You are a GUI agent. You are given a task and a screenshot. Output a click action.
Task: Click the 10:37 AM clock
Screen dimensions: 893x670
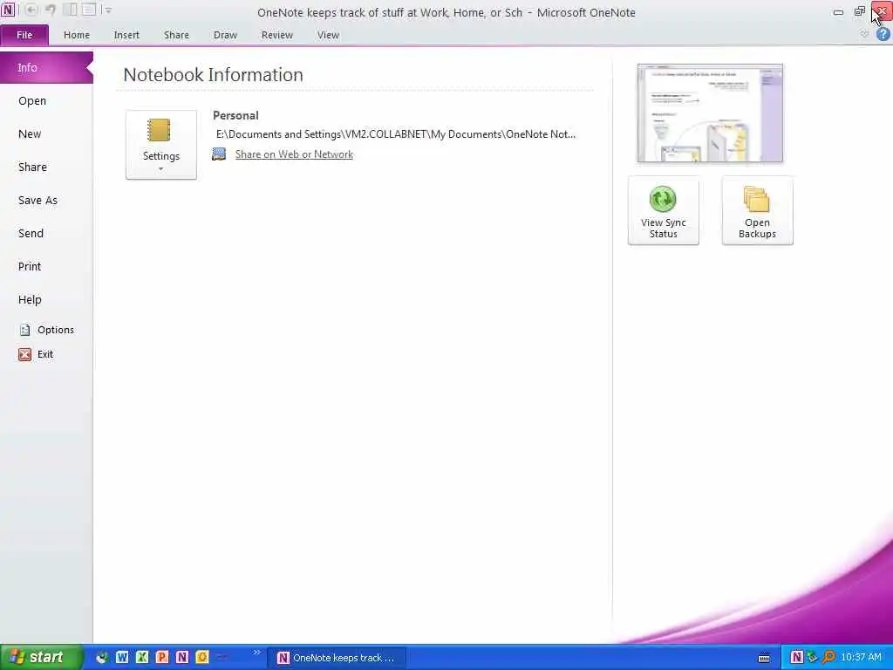tap(861, 658)
